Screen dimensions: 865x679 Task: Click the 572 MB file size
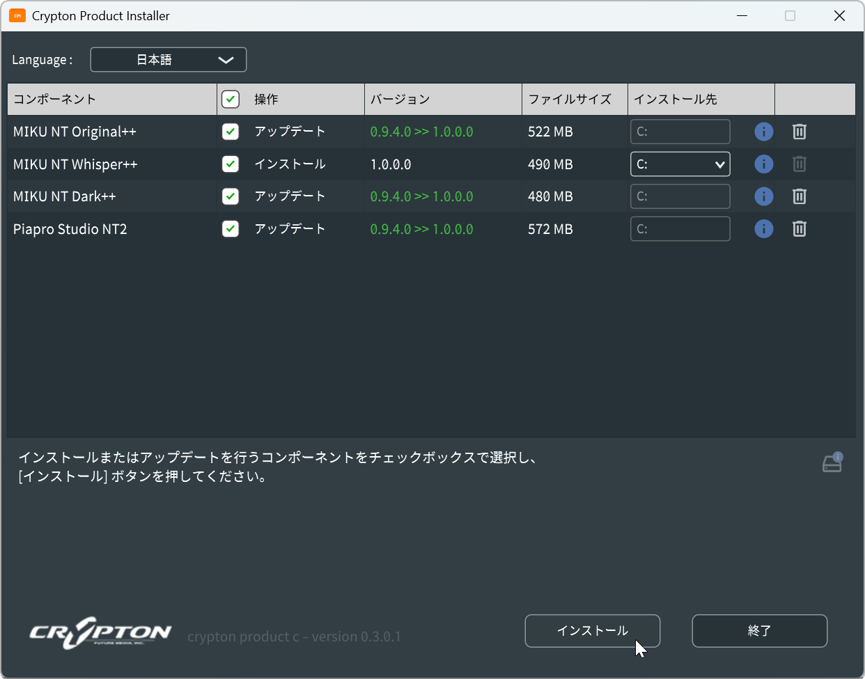550,229
